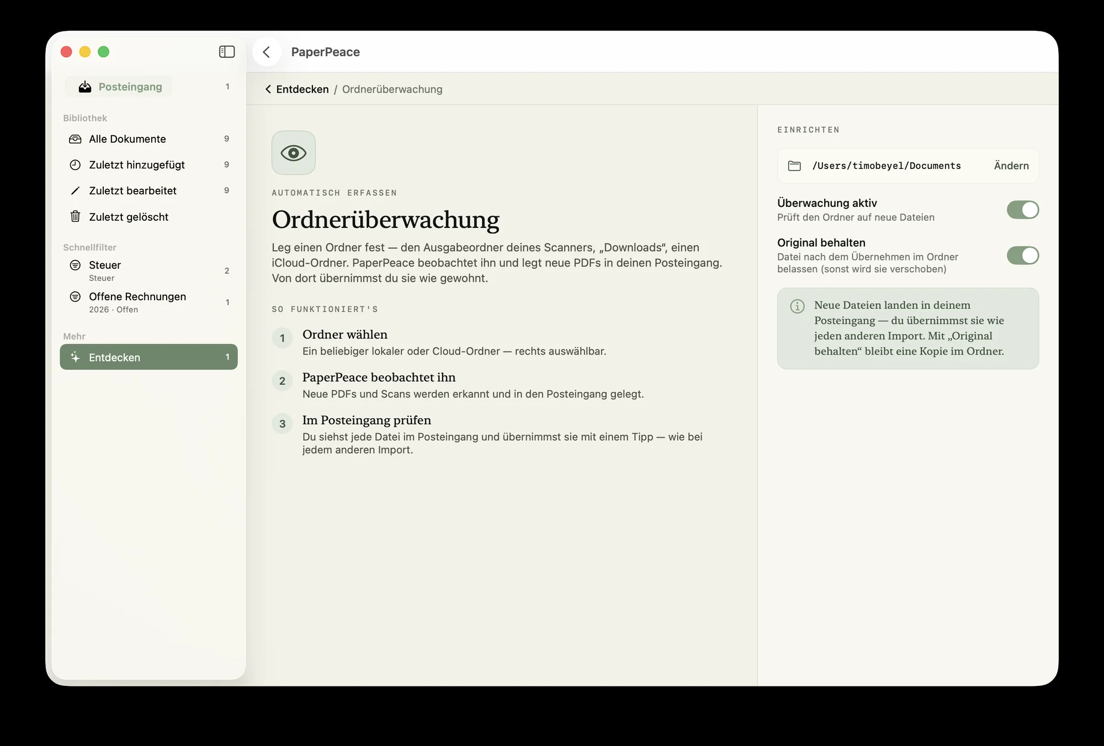1104x746 pixels.
Task: Click the folder icon beside the Documents path
Action: coord(794,166)
